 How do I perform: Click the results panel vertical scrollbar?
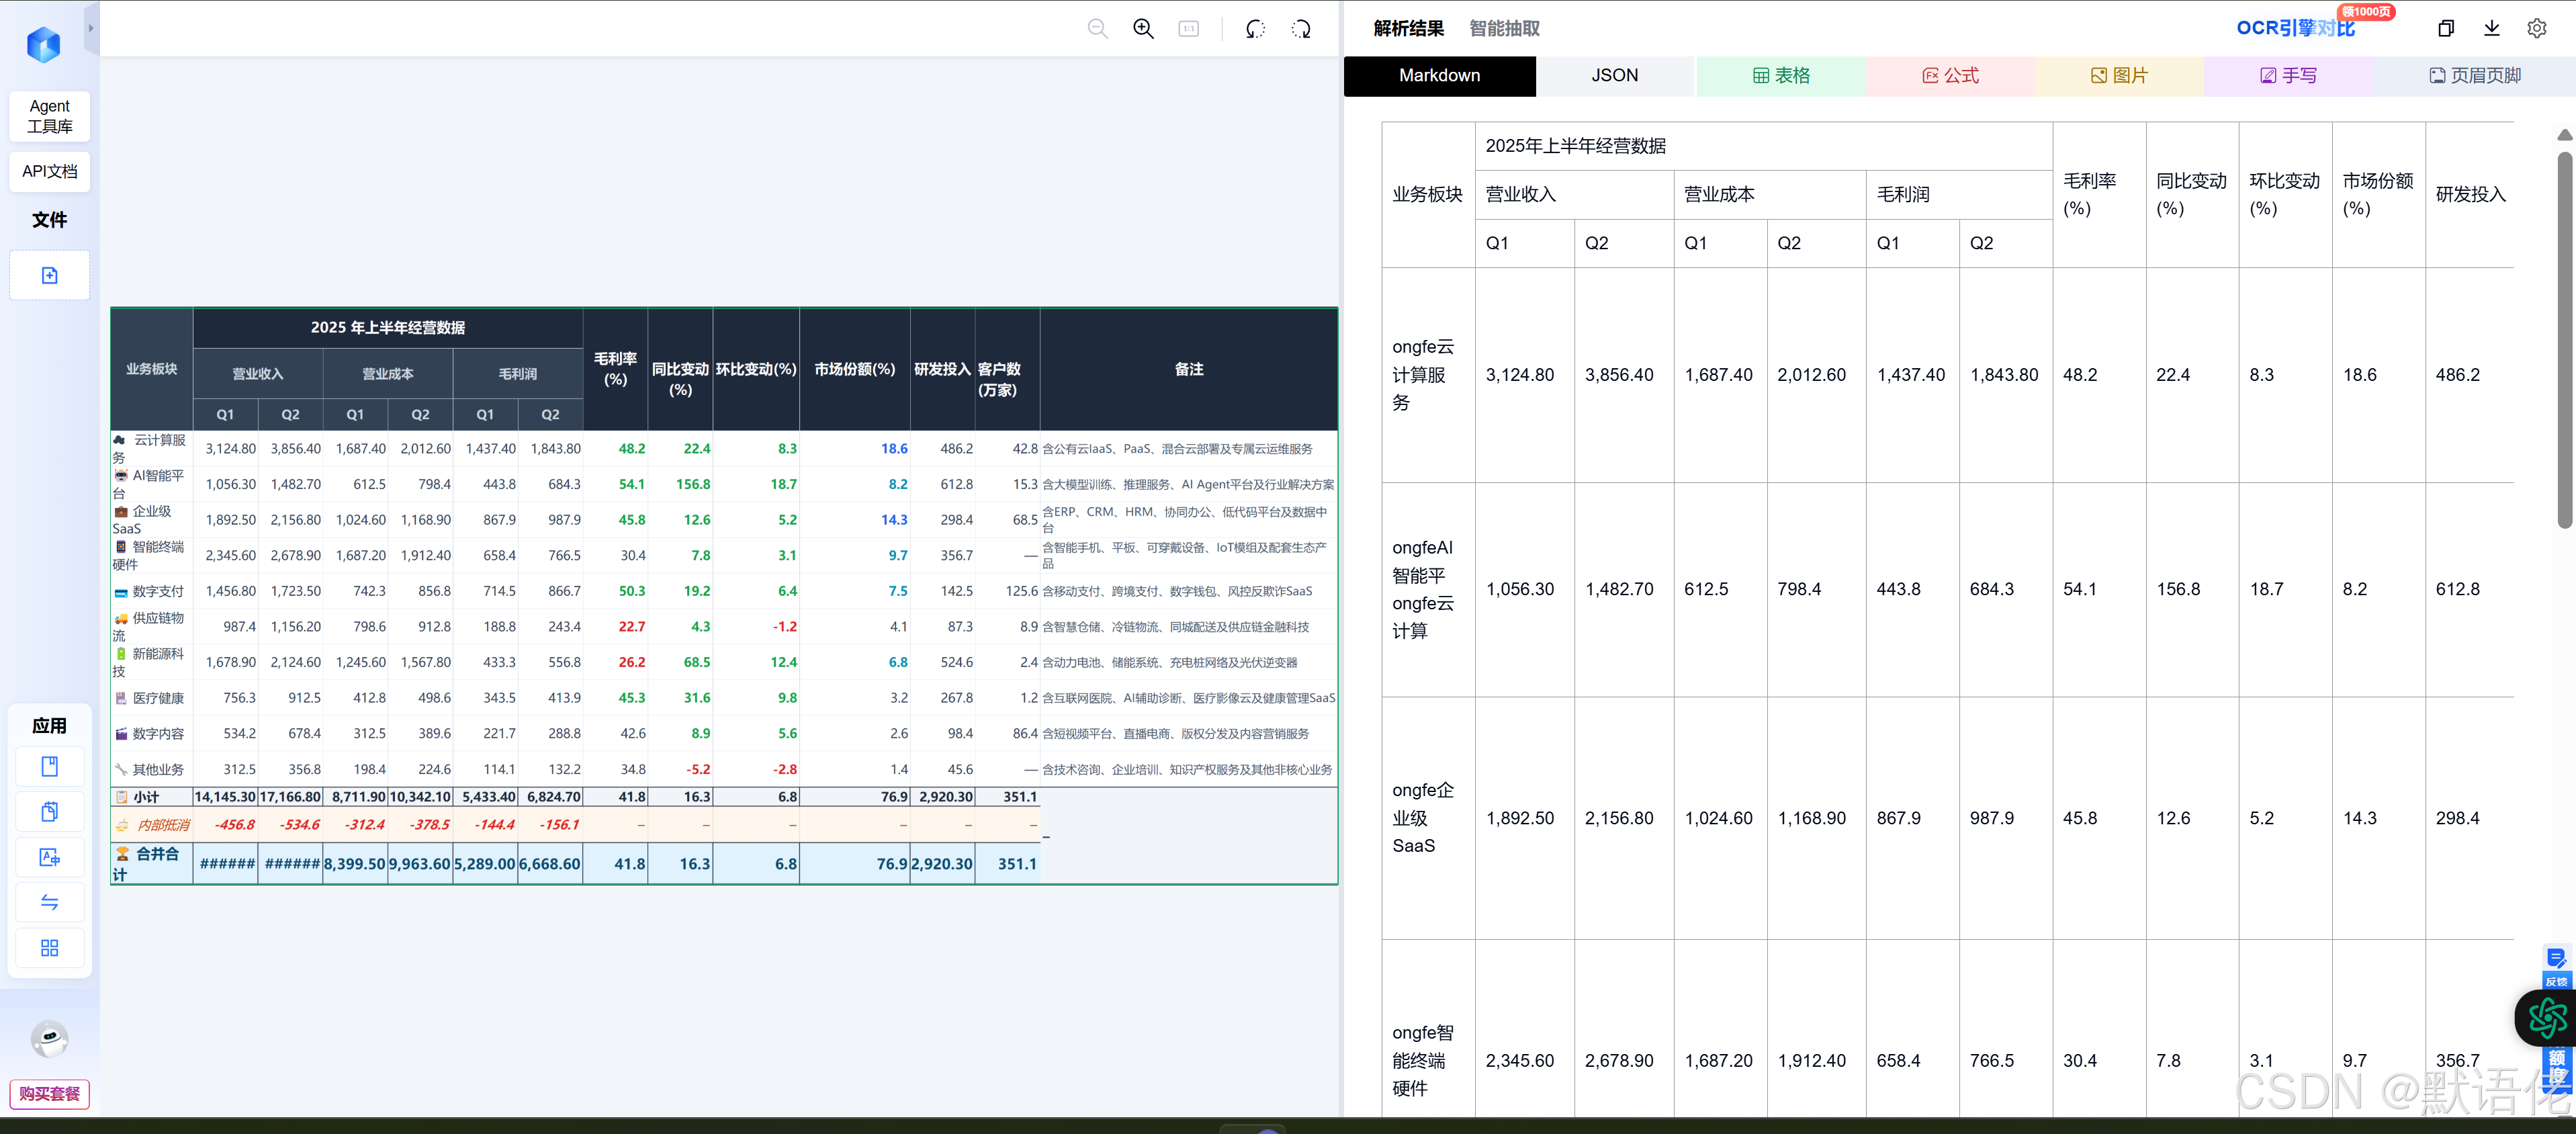[2565, 340]
